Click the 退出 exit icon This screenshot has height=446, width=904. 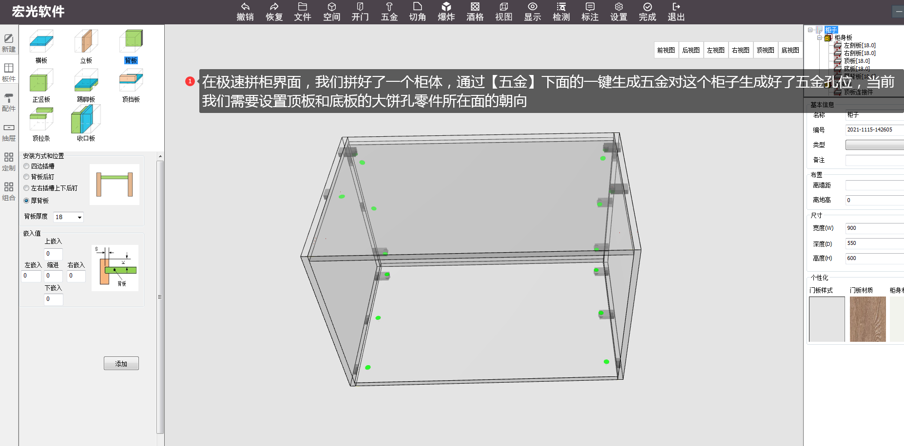click(x=676, y=12)
